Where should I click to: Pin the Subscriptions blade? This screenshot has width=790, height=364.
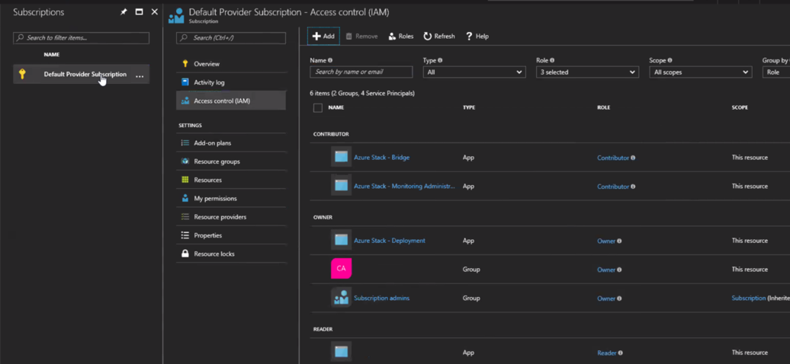pyautogui.click(x=124, y=12)
